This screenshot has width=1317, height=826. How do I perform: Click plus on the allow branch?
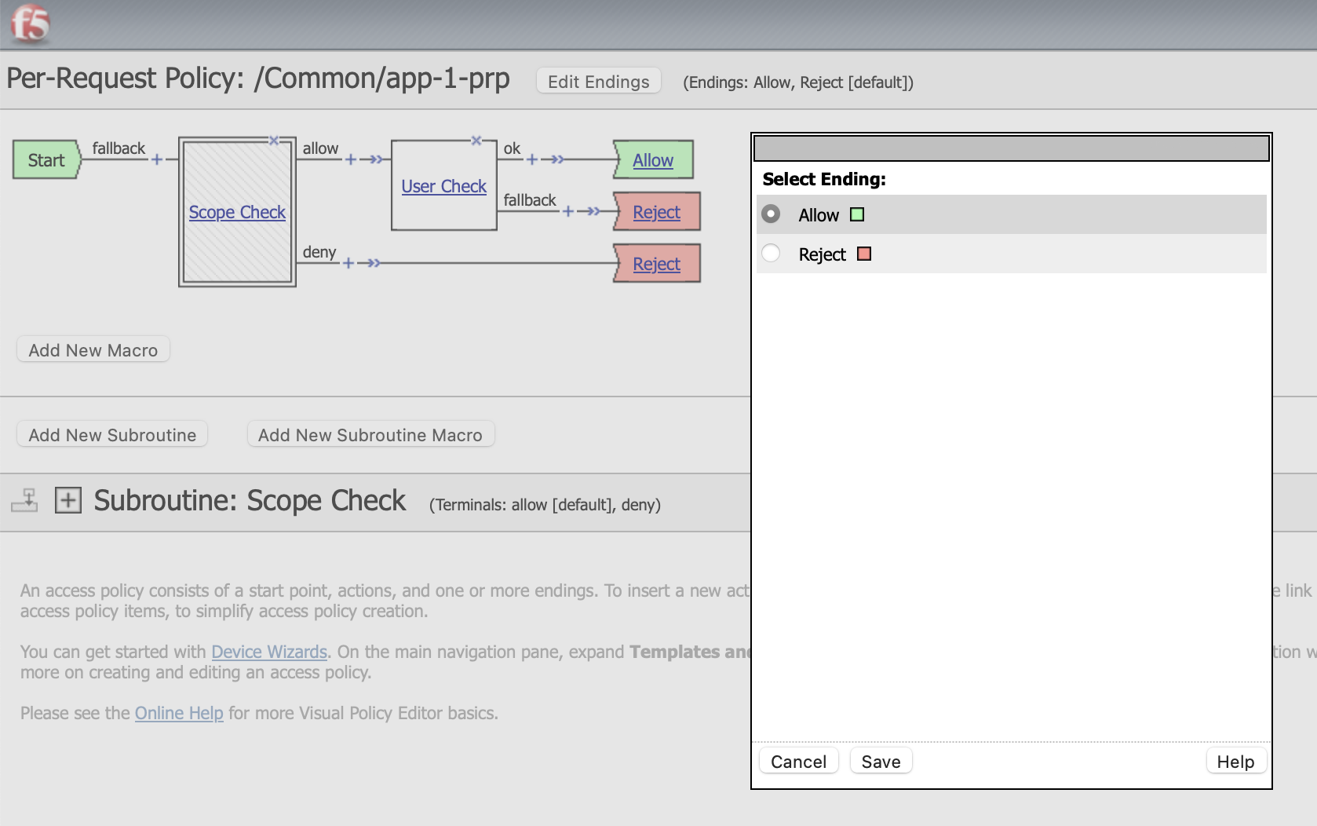point(351,159)
